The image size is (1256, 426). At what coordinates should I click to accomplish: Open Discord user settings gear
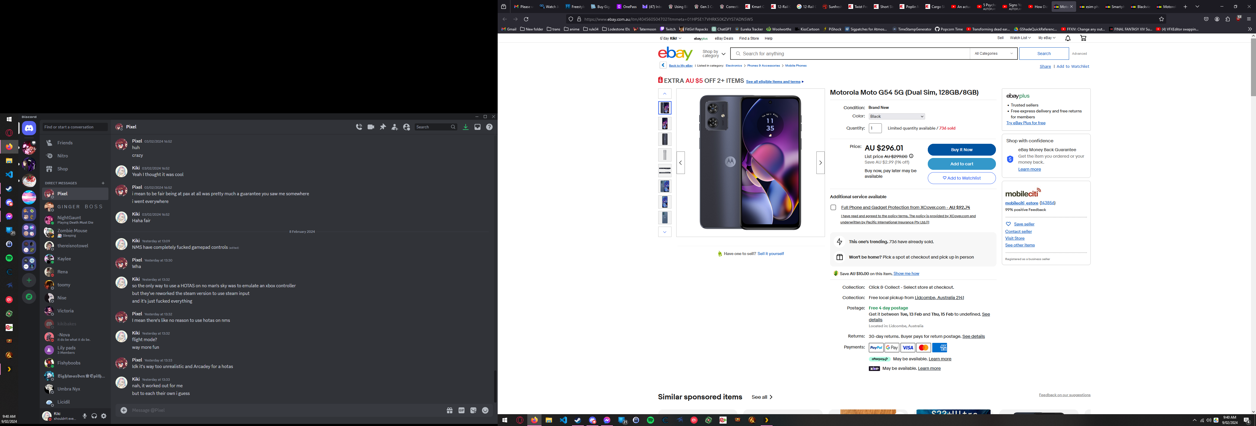tap(104, 416)
